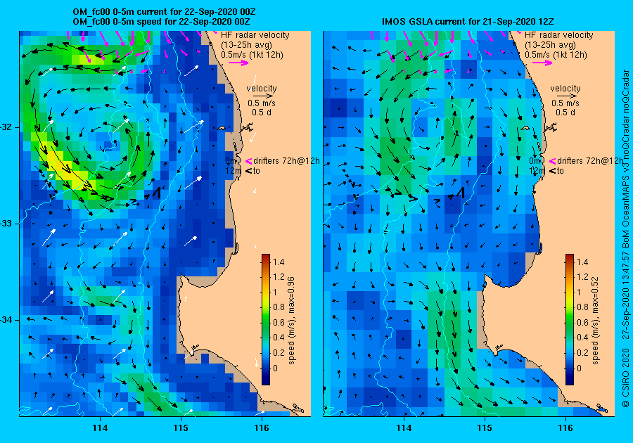Click '0.5m/s (1kt 12h)' text in left map
633x443 pixels.
pyautogui.click(x=252, y=55)
